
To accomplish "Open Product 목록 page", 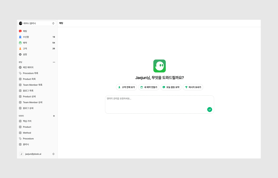I will pos(37,79).
